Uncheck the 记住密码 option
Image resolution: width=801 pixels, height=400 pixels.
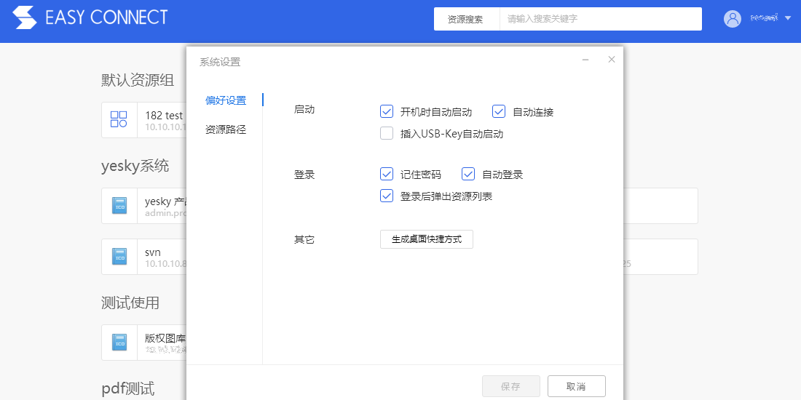[x=387, y=175]
